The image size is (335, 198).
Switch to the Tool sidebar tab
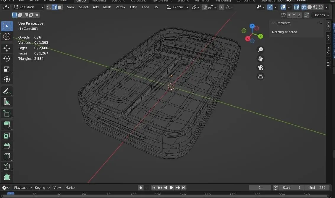click(328, 38)
